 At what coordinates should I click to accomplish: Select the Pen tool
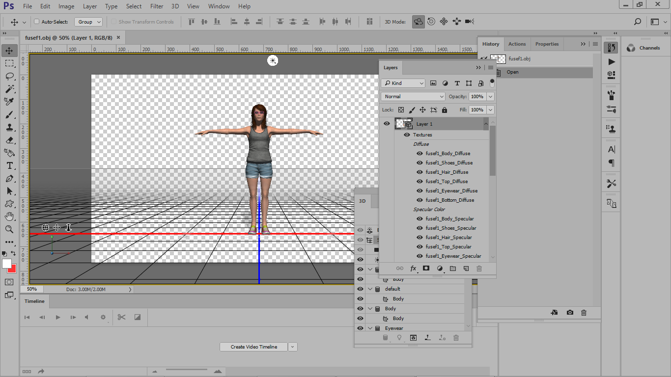click(x=9, y=178)
